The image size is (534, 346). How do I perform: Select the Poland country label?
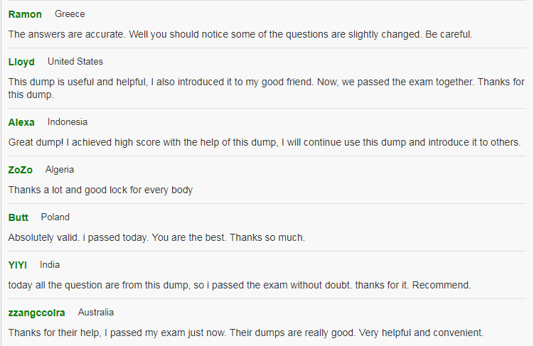(55, 217)
